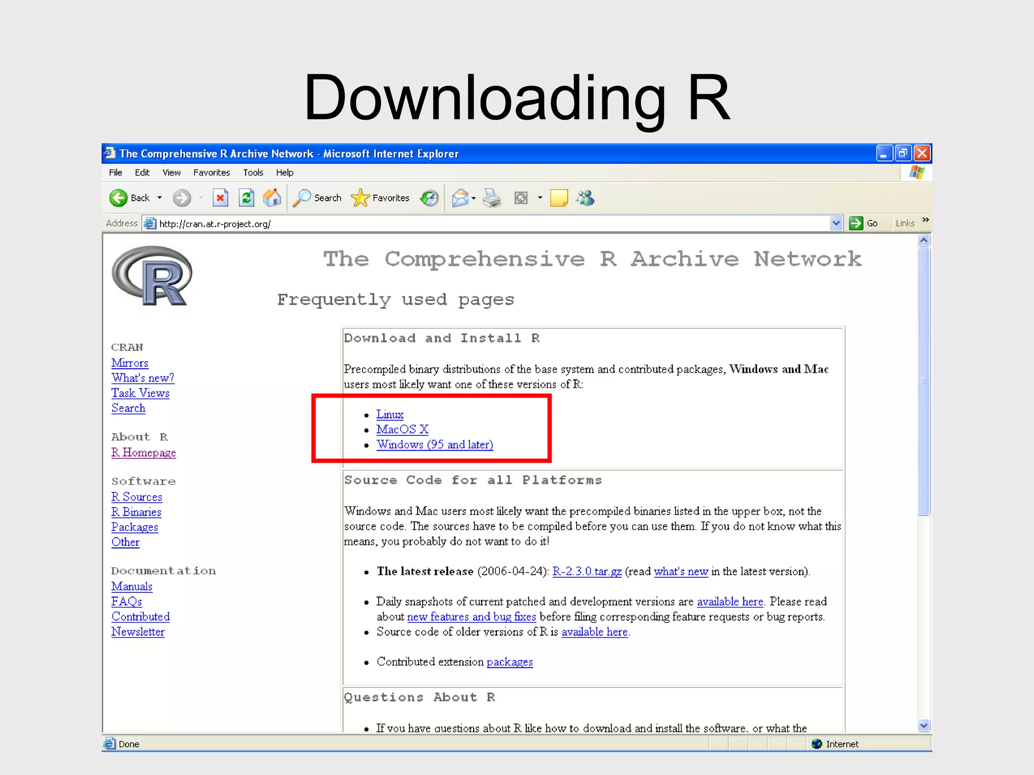Click the full screen toolbar icon
This screenshot has height=775, width=1034.
point(521,198)
